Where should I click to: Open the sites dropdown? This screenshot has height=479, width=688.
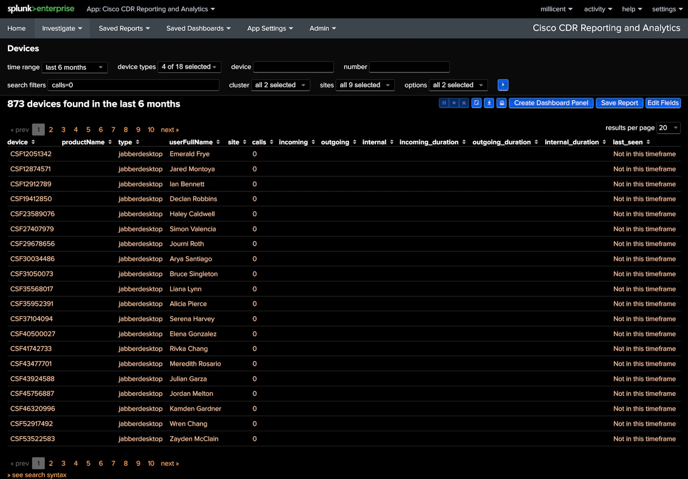365,85
